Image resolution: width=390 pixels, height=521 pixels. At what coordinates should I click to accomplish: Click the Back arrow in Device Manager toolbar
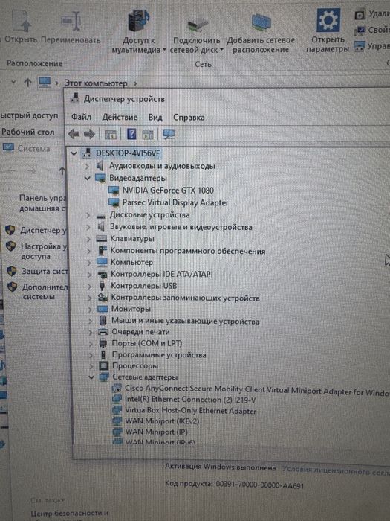[74, 134]
